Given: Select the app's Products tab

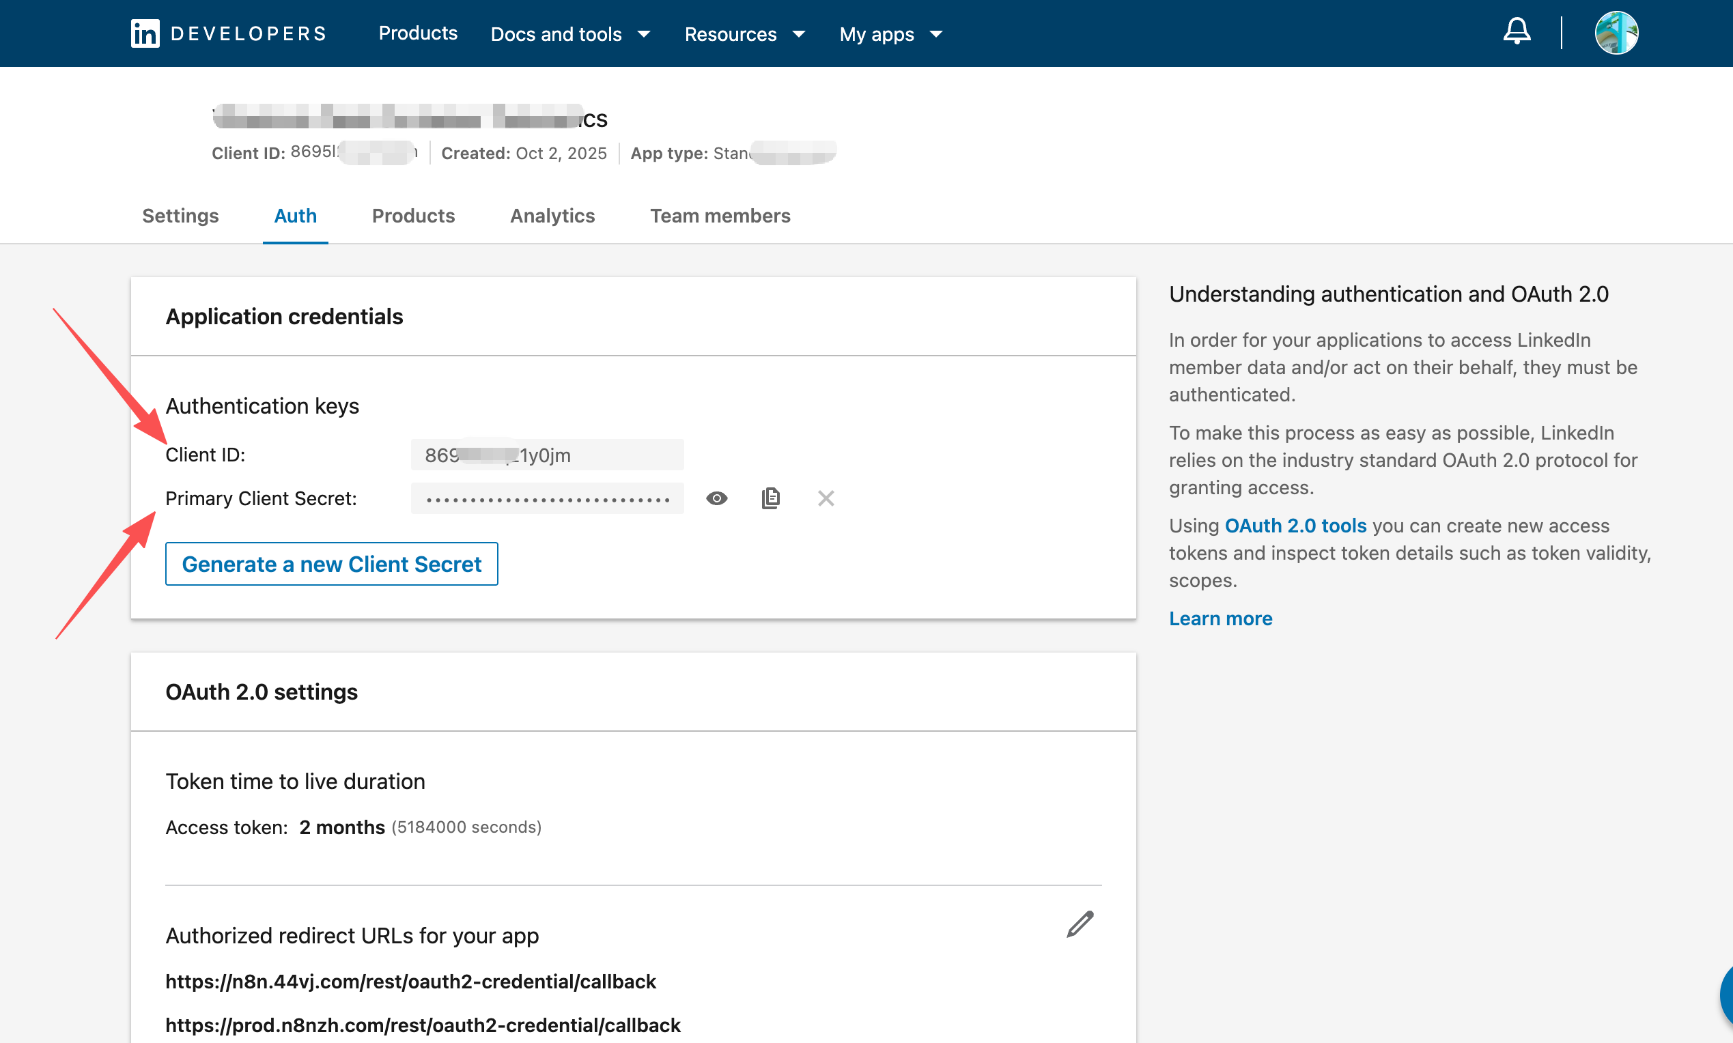Looking at the screenshot, I should pyautogui.click(x=412, y=216).
